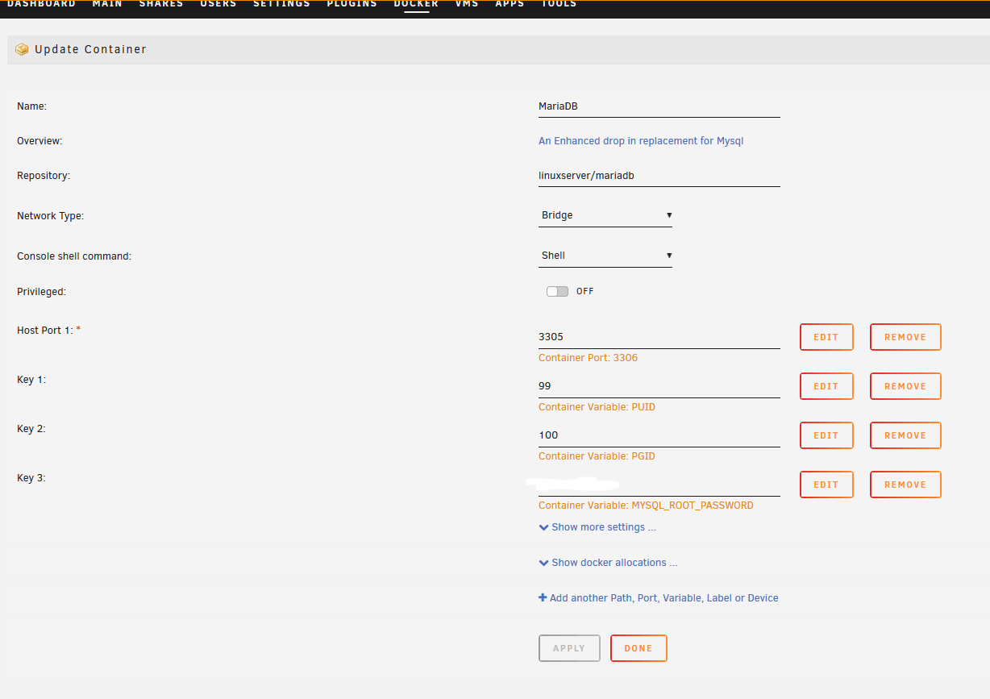Image resolution: width=990 pixels, height=699 pixels.
Task: Click the 'Container Variable: PGID' text
Action: pyautogui.click(x=597, y=456)
